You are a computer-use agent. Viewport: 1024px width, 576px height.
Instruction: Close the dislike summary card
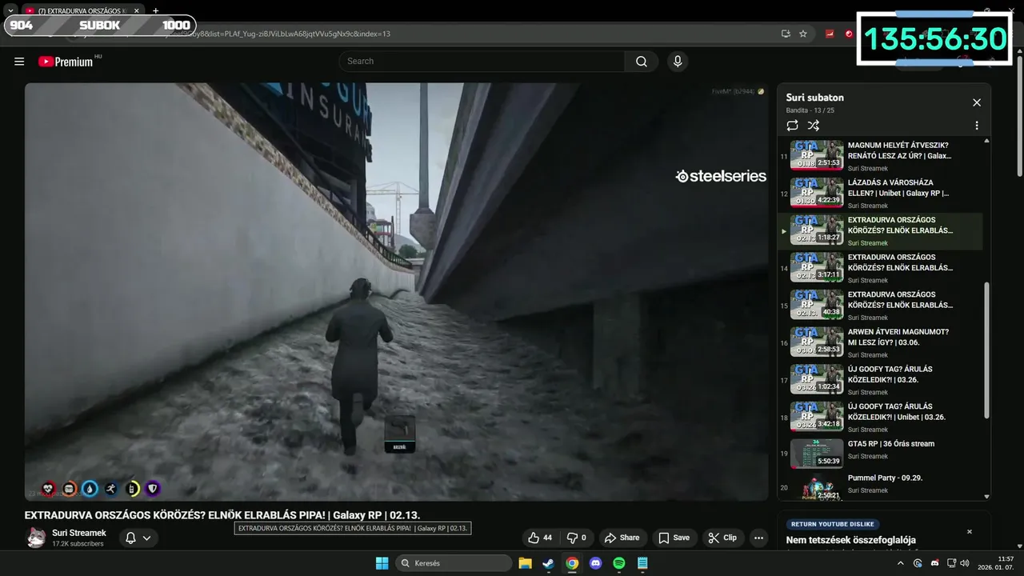(x=970, y=531)
